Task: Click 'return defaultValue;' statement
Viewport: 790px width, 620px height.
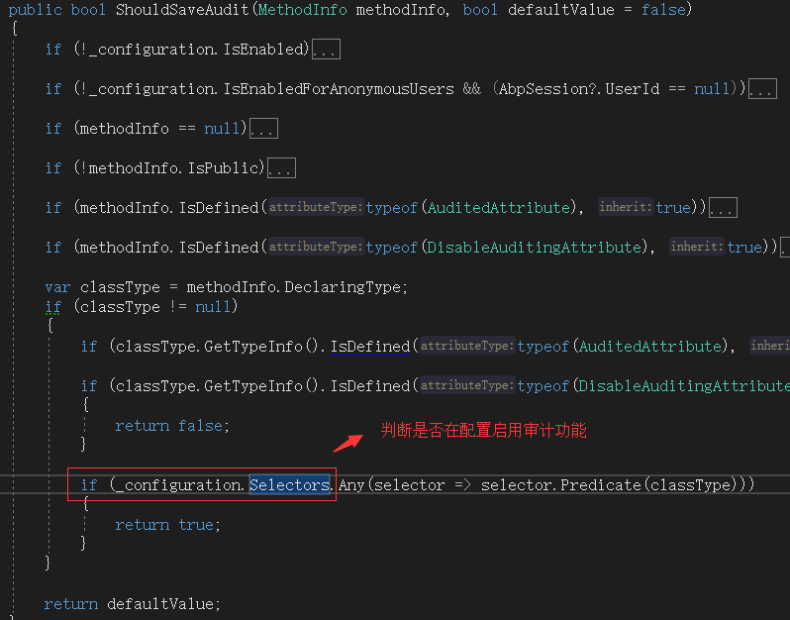Action: 132,604
